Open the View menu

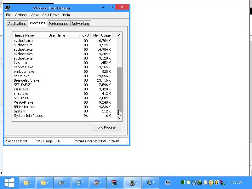click(34, 15)
